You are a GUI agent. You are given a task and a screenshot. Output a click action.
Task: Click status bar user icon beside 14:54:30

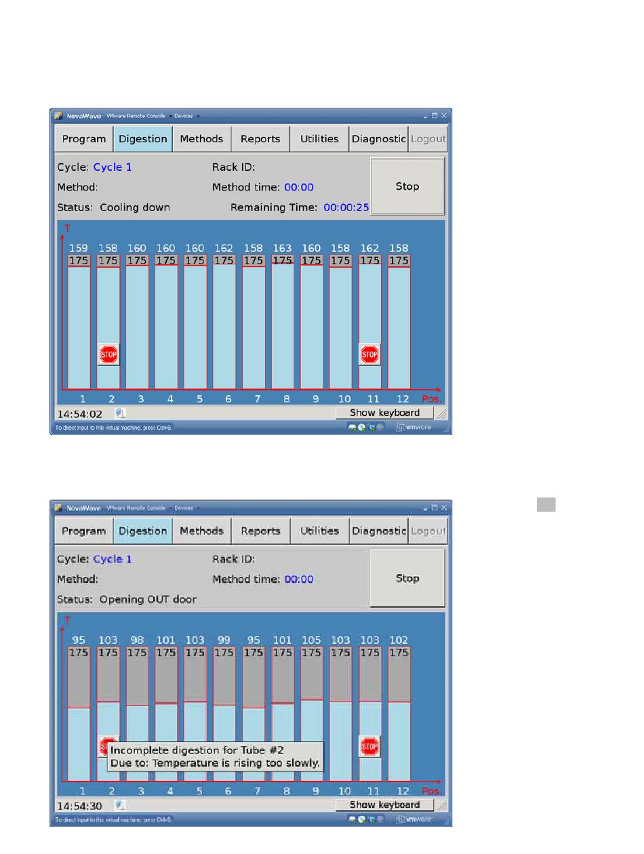(119, 805)
